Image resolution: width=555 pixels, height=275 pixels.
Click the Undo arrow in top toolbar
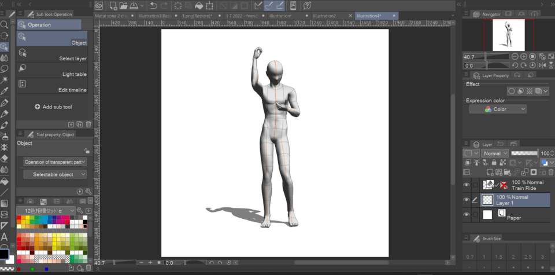153,5
